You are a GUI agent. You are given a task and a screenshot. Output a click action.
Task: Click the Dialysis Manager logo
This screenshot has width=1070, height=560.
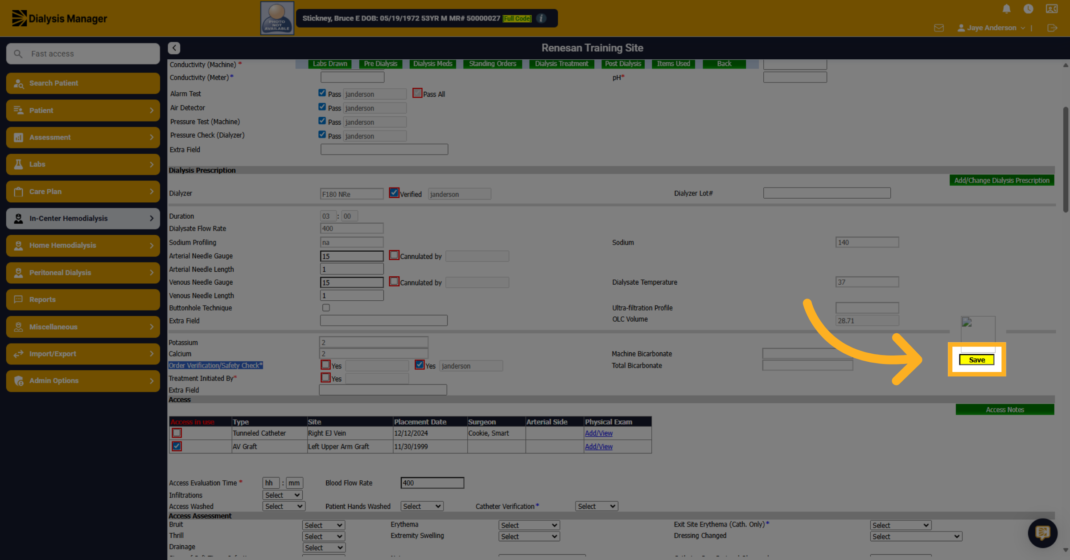point(59,18)
